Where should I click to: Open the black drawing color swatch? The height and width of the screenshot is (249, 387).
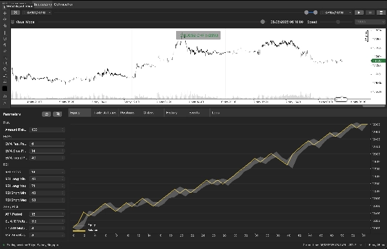click(5, 88)
